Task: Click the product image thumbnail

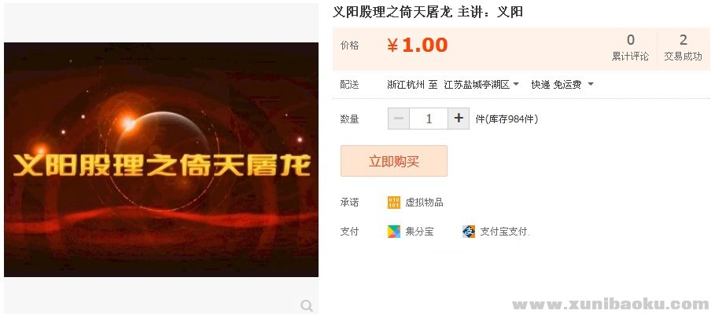Action: [161, 159]
